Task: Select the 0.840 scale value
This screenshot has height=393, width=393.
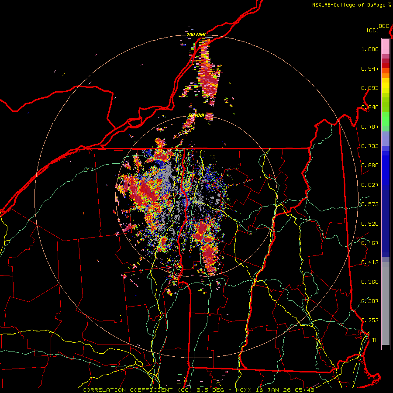Action: 370,107
